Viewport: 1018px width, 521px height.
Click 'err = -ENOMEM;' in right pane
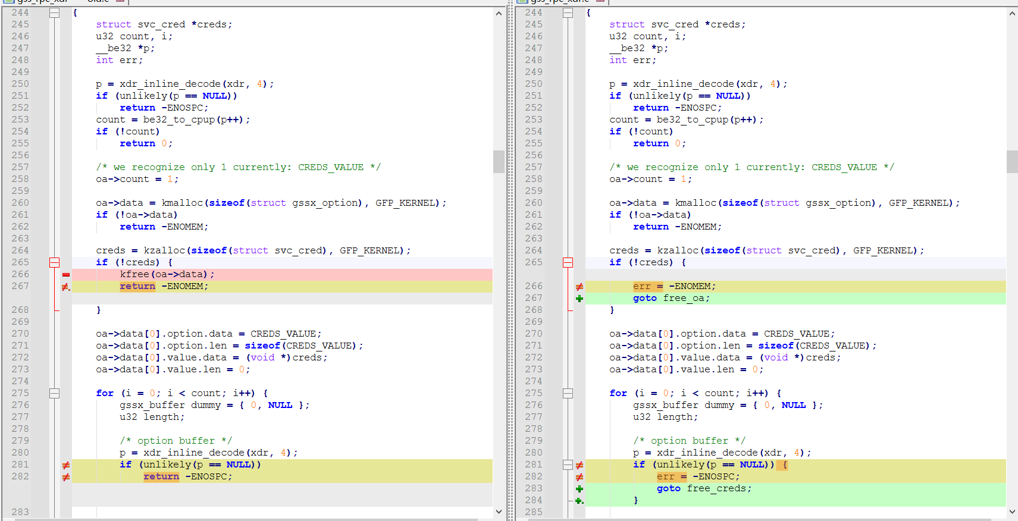point(674,286)
